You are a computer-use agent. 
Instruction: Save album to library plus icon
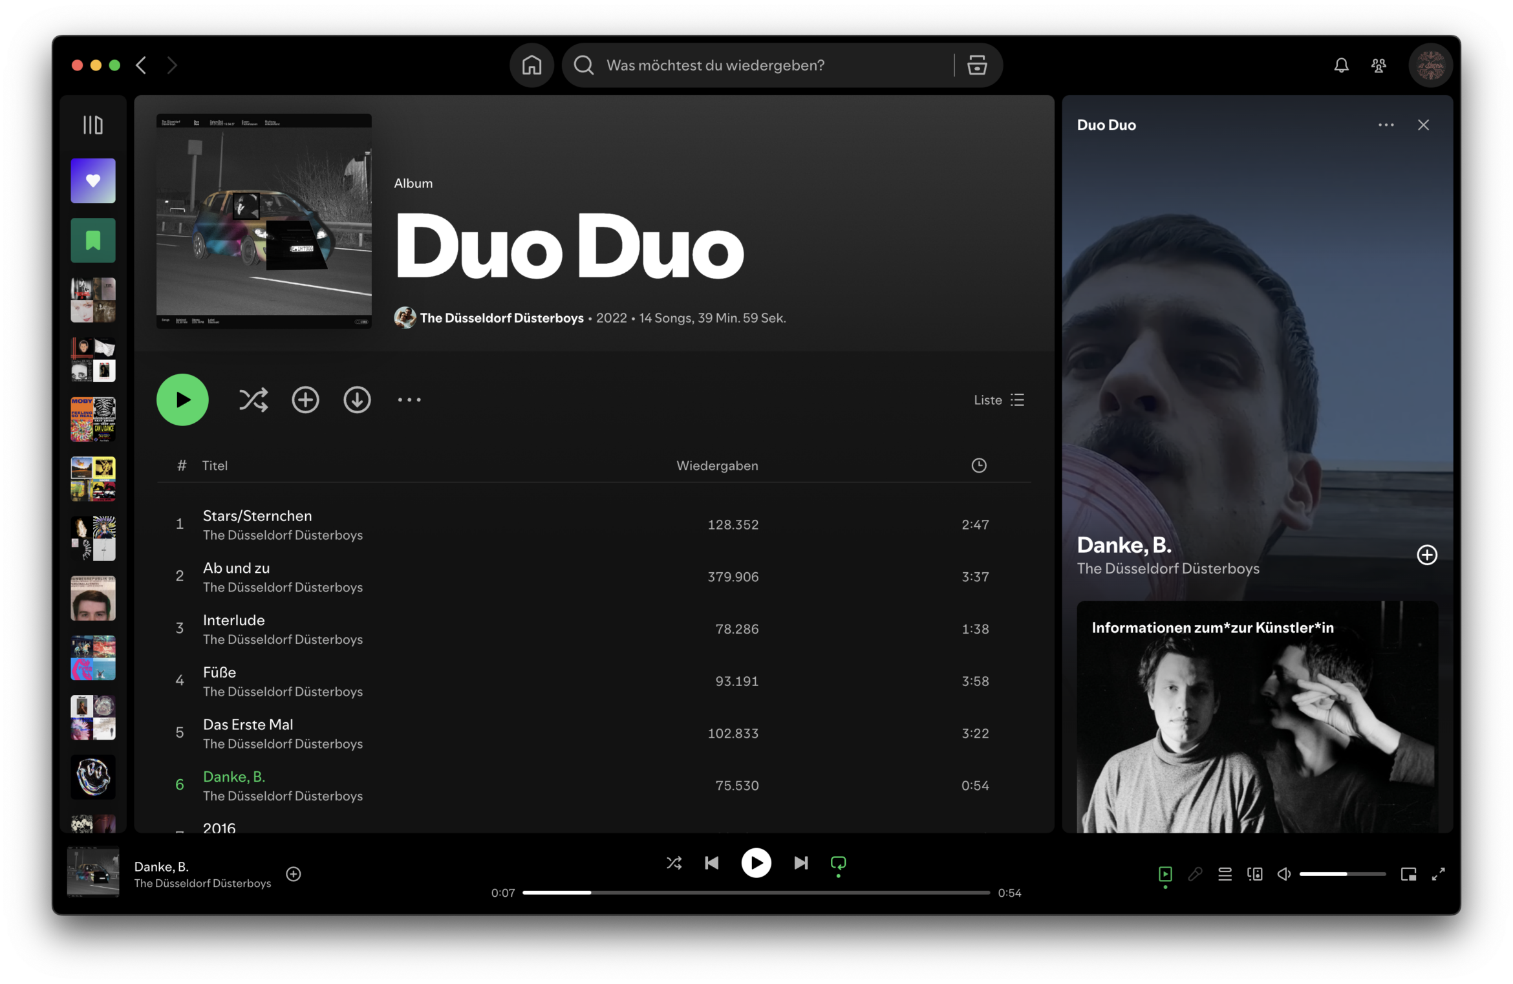pos(305,400)
